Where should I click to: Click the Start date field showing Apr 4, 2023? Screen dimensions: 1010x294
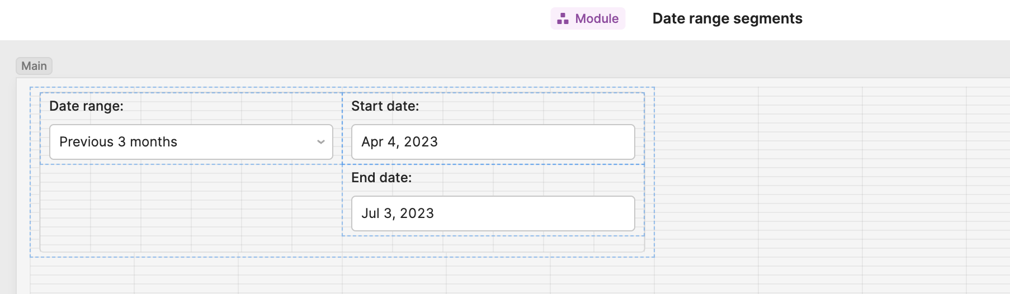click(493, 142)
